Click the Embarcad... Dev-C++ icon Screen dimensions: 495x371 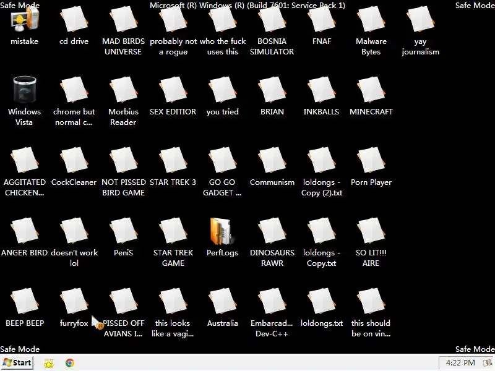272,301
